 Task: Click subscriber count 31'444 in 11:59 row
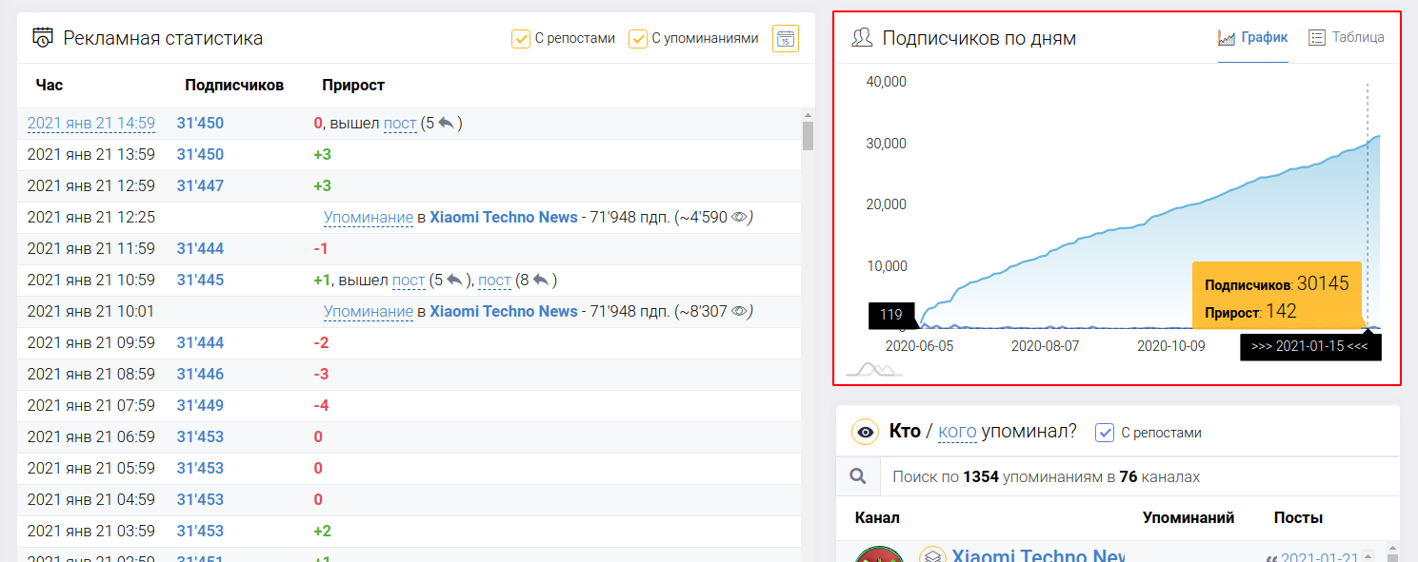(x=200, y=248)
